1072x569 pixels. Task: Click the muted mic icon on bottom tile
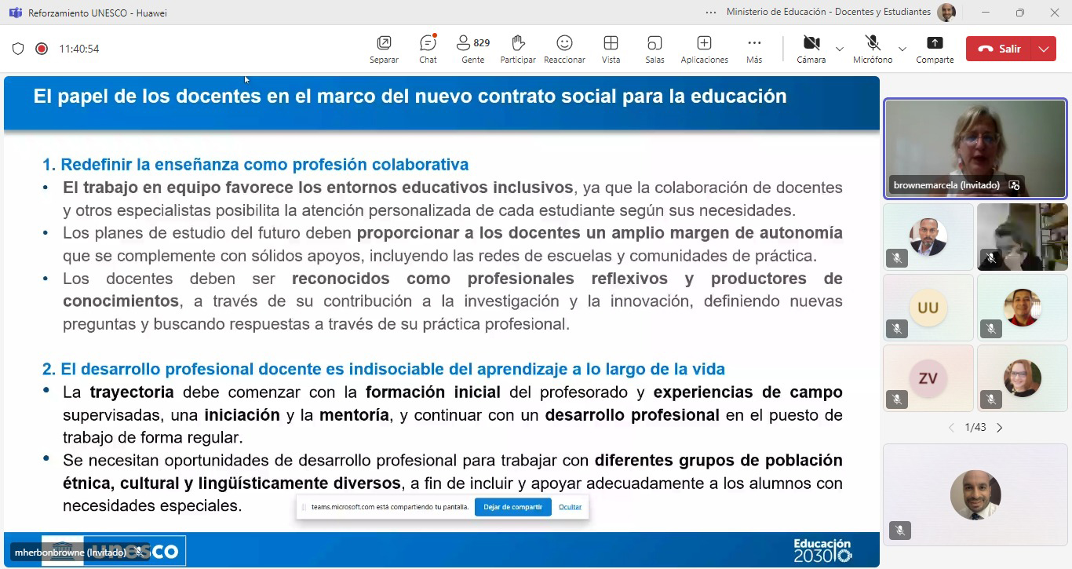click(x=899, y=531)
